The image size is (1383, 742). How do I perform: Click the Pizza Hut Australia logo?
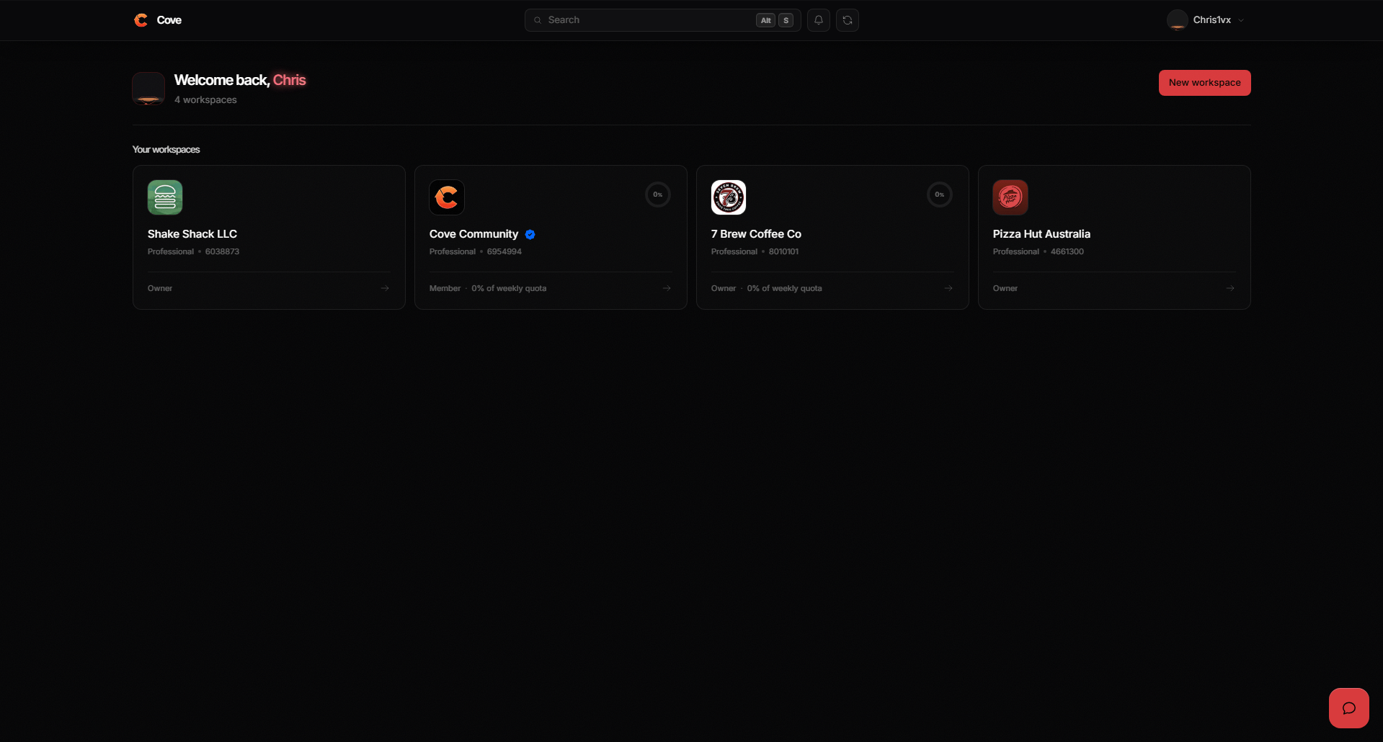click(1010, 197)
